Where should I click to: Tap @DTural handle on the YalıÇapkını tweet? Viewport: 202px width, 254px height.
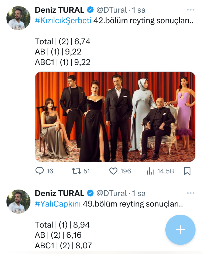point(112,193)
